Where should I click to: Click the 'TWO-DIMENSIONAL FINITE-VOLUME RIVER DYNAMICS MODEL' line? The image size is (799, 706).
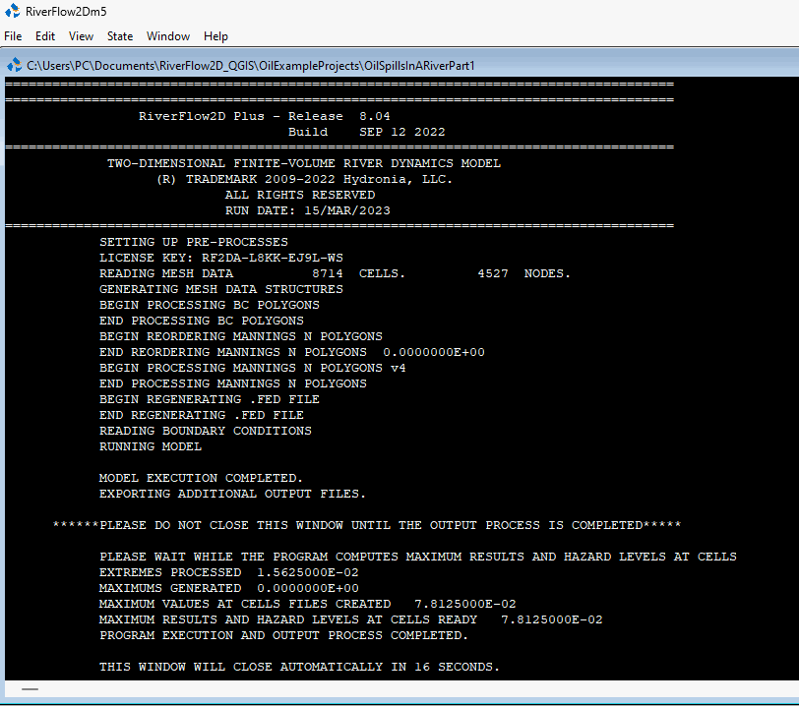click(304, 163)
